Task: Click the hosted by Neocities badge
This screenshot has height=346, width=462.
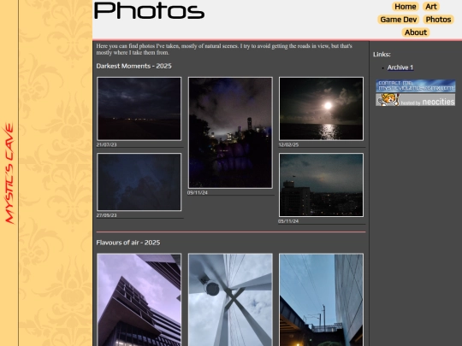Action: [x=416, y=100]
